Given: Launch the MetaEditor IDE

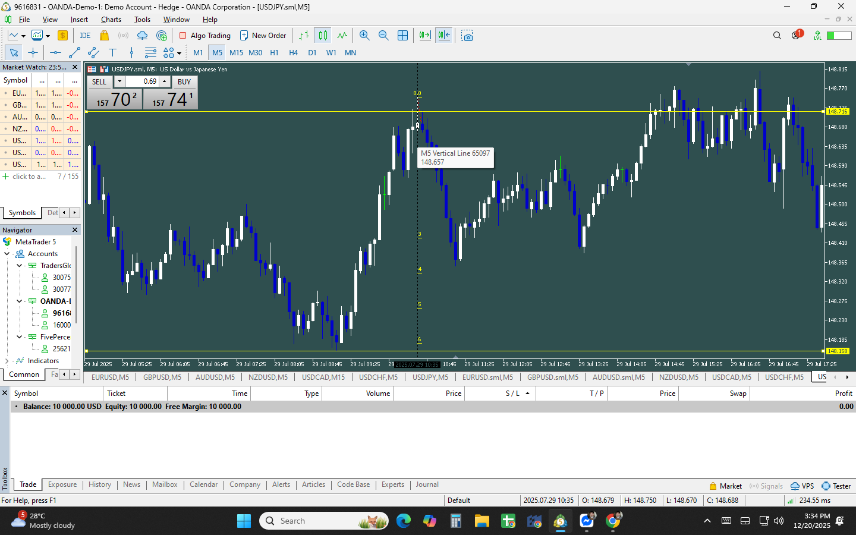Looking at the screenshot, I should coord(85,36).
